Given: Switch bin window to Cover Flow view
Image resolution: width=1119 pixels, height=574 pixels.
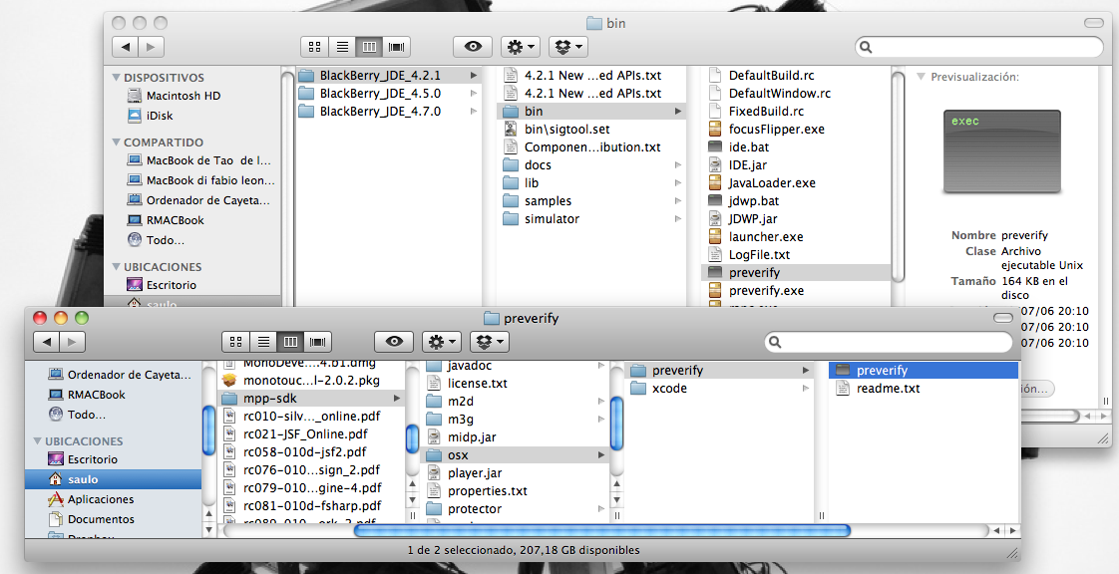Looking at the screenshot, I should [x=397, y=47].
